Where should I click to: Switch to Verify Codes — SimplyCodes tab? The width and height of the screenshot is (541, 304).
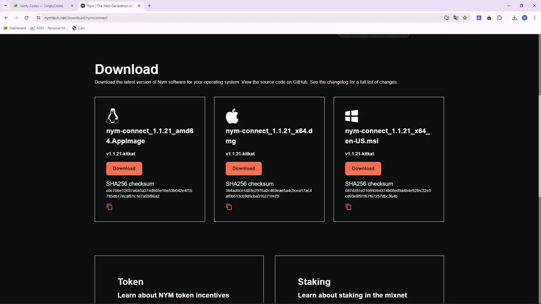click(x=43, y=6)
